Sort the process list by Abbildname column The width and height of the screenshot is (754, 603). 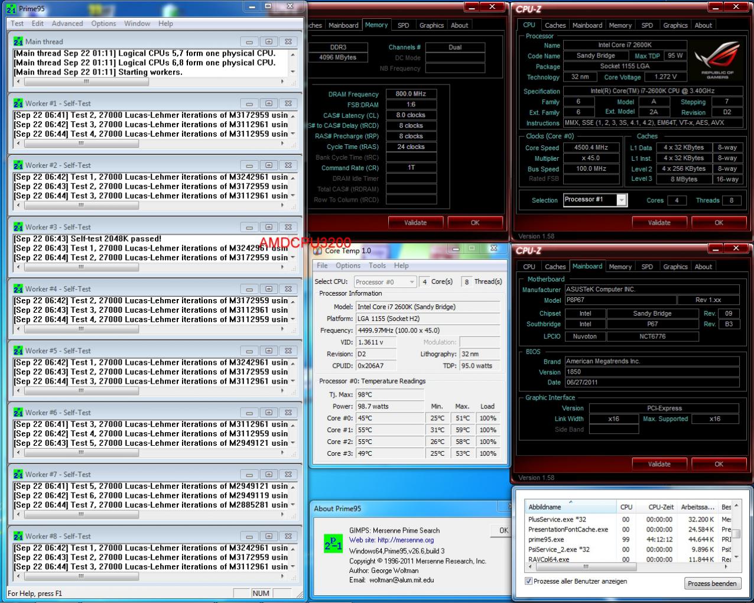571,507
